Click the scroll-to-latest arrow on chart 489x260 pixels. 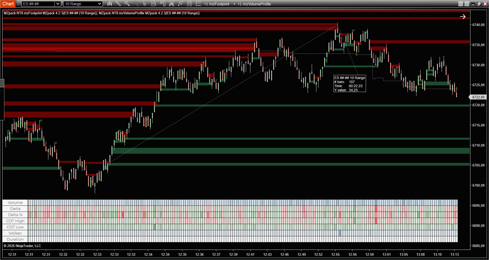tap(463, 17)
